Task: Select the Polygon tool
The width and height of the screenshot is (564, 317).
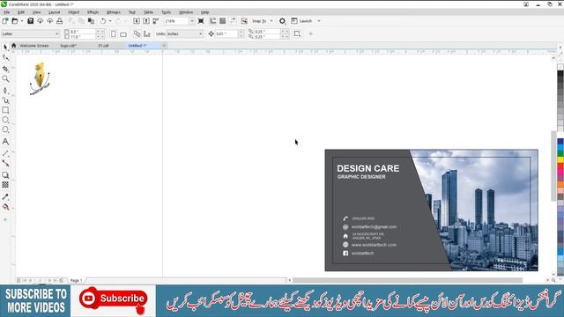Action: pyautogui.click(x=5, y=129)
